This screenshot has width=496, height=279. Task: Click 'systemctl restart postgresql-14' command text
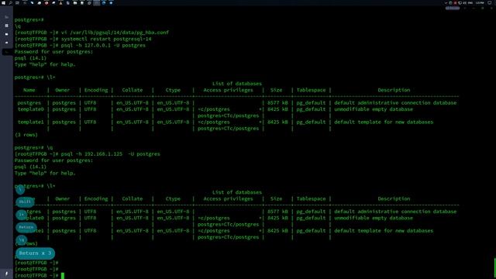106,39
